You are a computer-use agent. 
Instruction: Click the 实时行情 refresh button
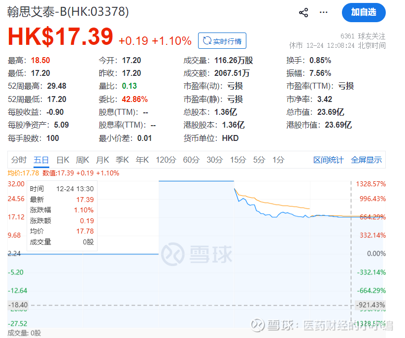pos(222,41)
